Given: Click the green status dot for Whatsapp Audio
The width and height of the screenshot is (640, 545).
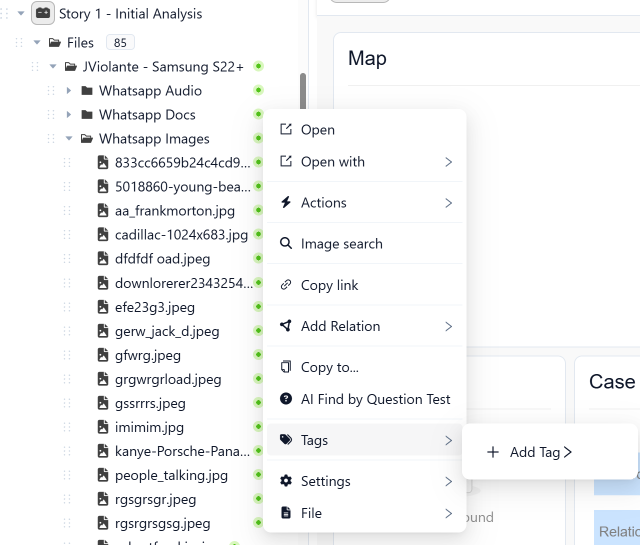Looking at the screenshot, I should 258,90.
